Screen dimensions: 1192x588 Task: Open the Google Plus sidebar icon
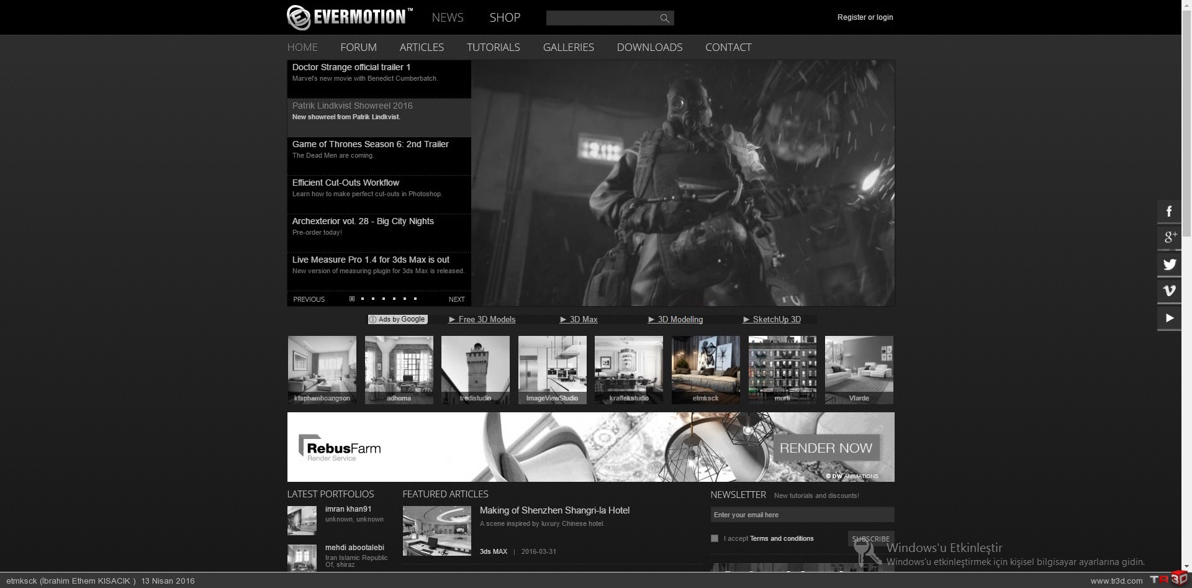tap(1169, 237)
